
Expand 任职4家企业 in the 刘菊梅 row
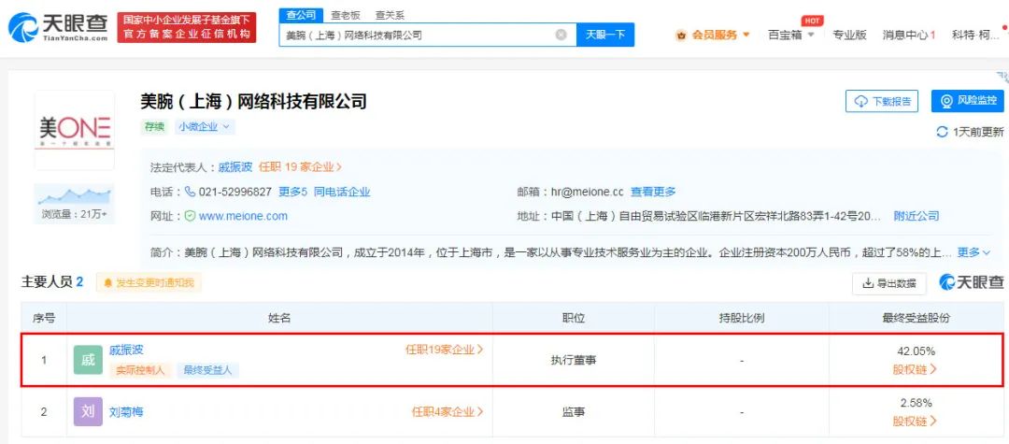448,412
